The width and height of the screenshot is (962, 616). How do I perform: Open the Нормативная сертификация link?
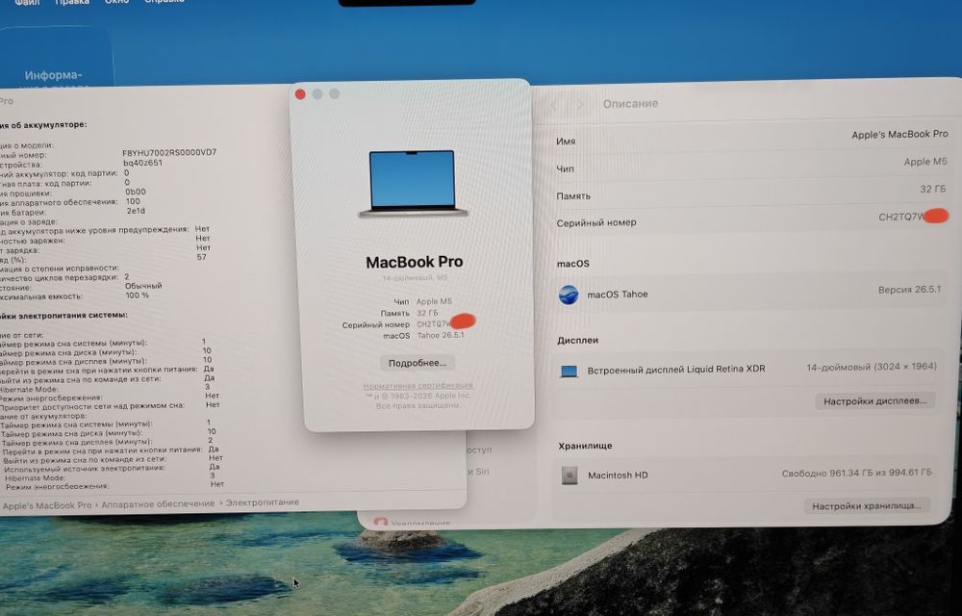pos(418,386)
